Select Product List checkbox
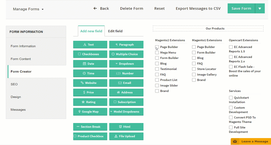The height and width of the screenshot is (145, 271). pyautogui.click(x=157, y=80)
